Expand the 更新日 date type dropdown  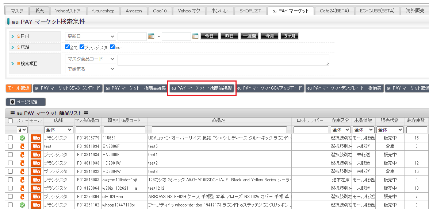click(91, 36)
